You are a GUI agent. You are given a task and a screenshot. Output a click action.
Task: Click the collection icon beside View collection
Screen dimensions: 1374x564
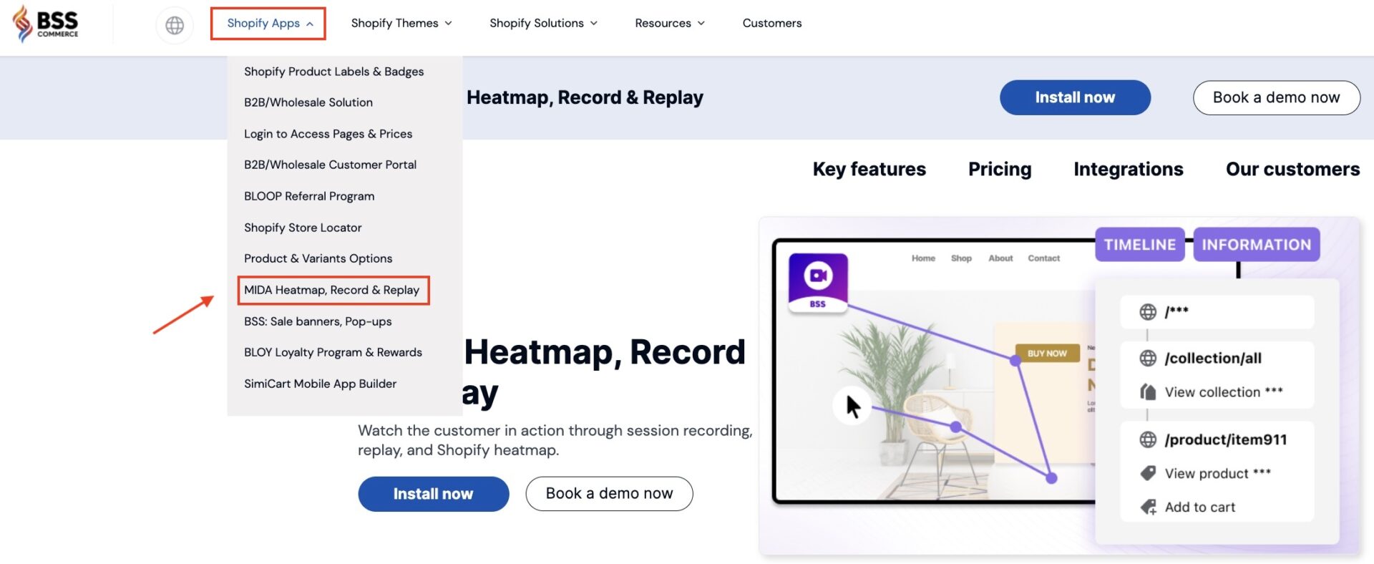point(1148,392)
